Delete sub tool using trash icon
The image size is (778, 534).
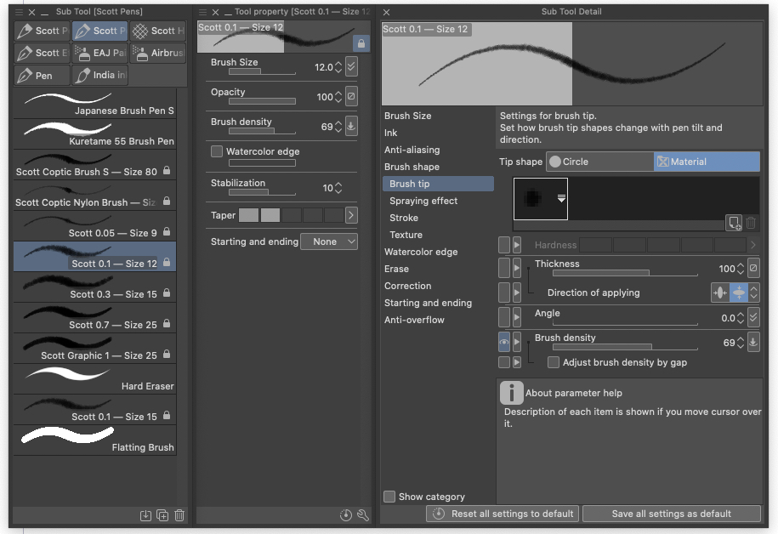[179, 515]
